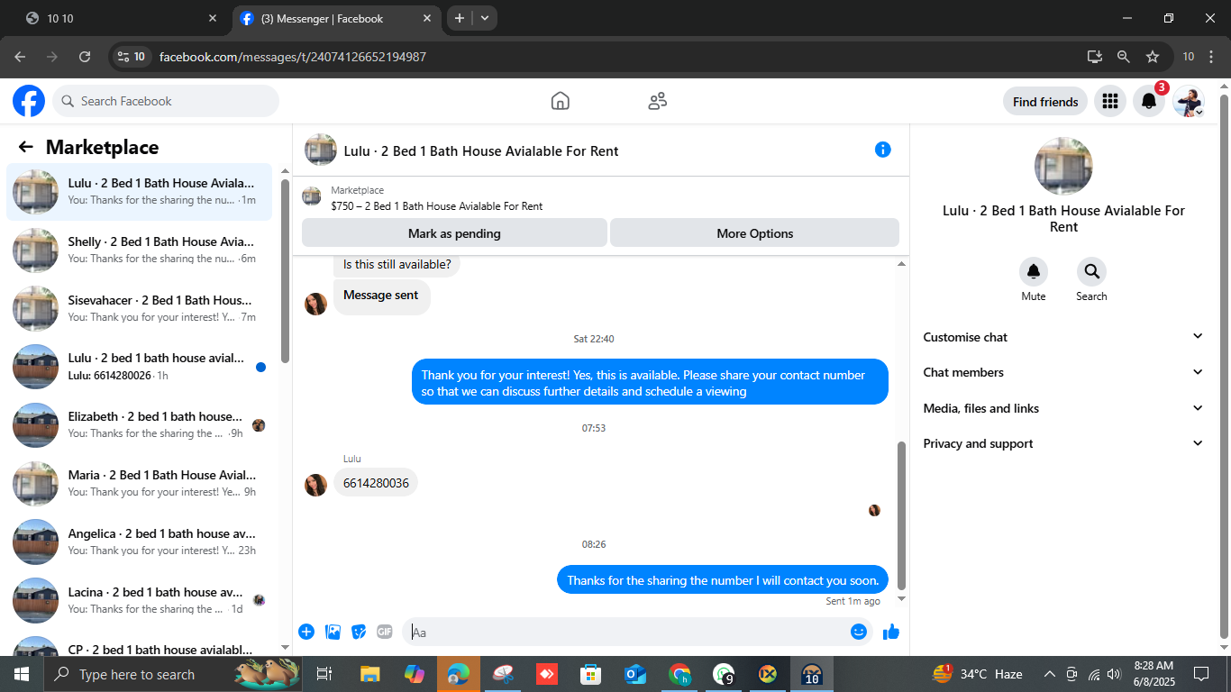The width and height of the screenshot is (1231, 692).
Task: Choose a sticker icon in composer
Action: [359, 632]
